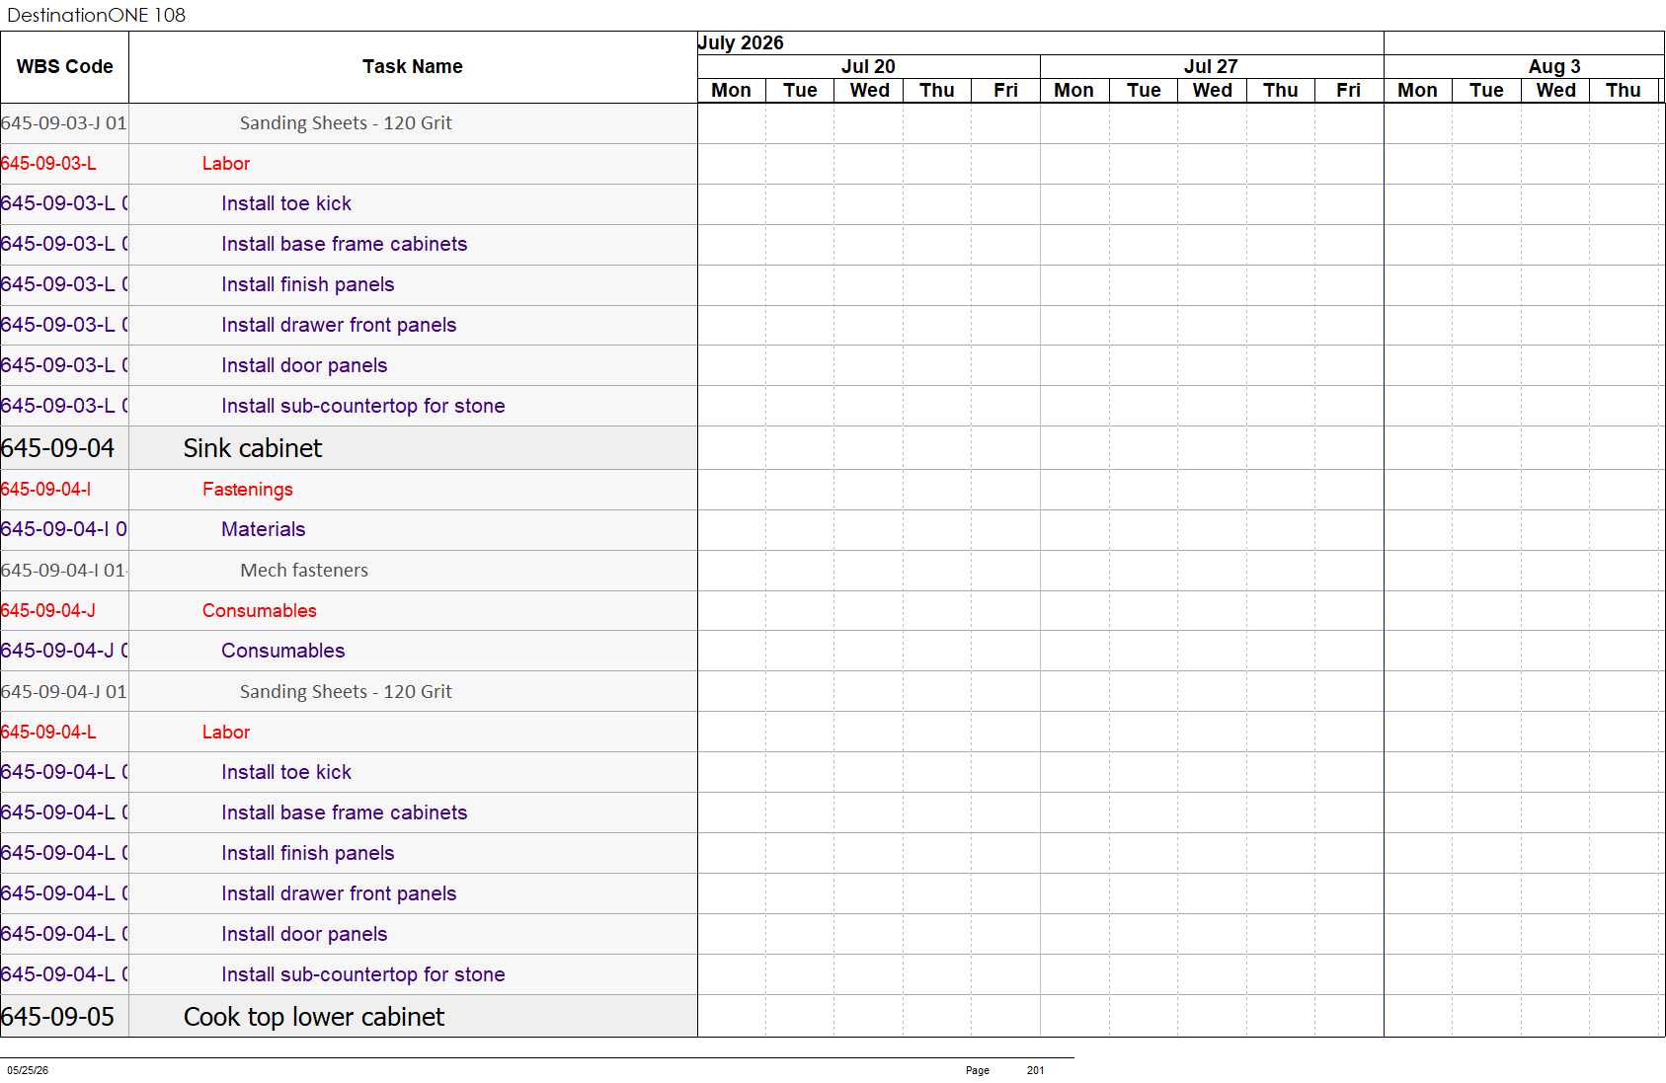The image size is (1666, 1083).
Task: Select the Sink cabinet task row
Action: click(x=253, y=448)
